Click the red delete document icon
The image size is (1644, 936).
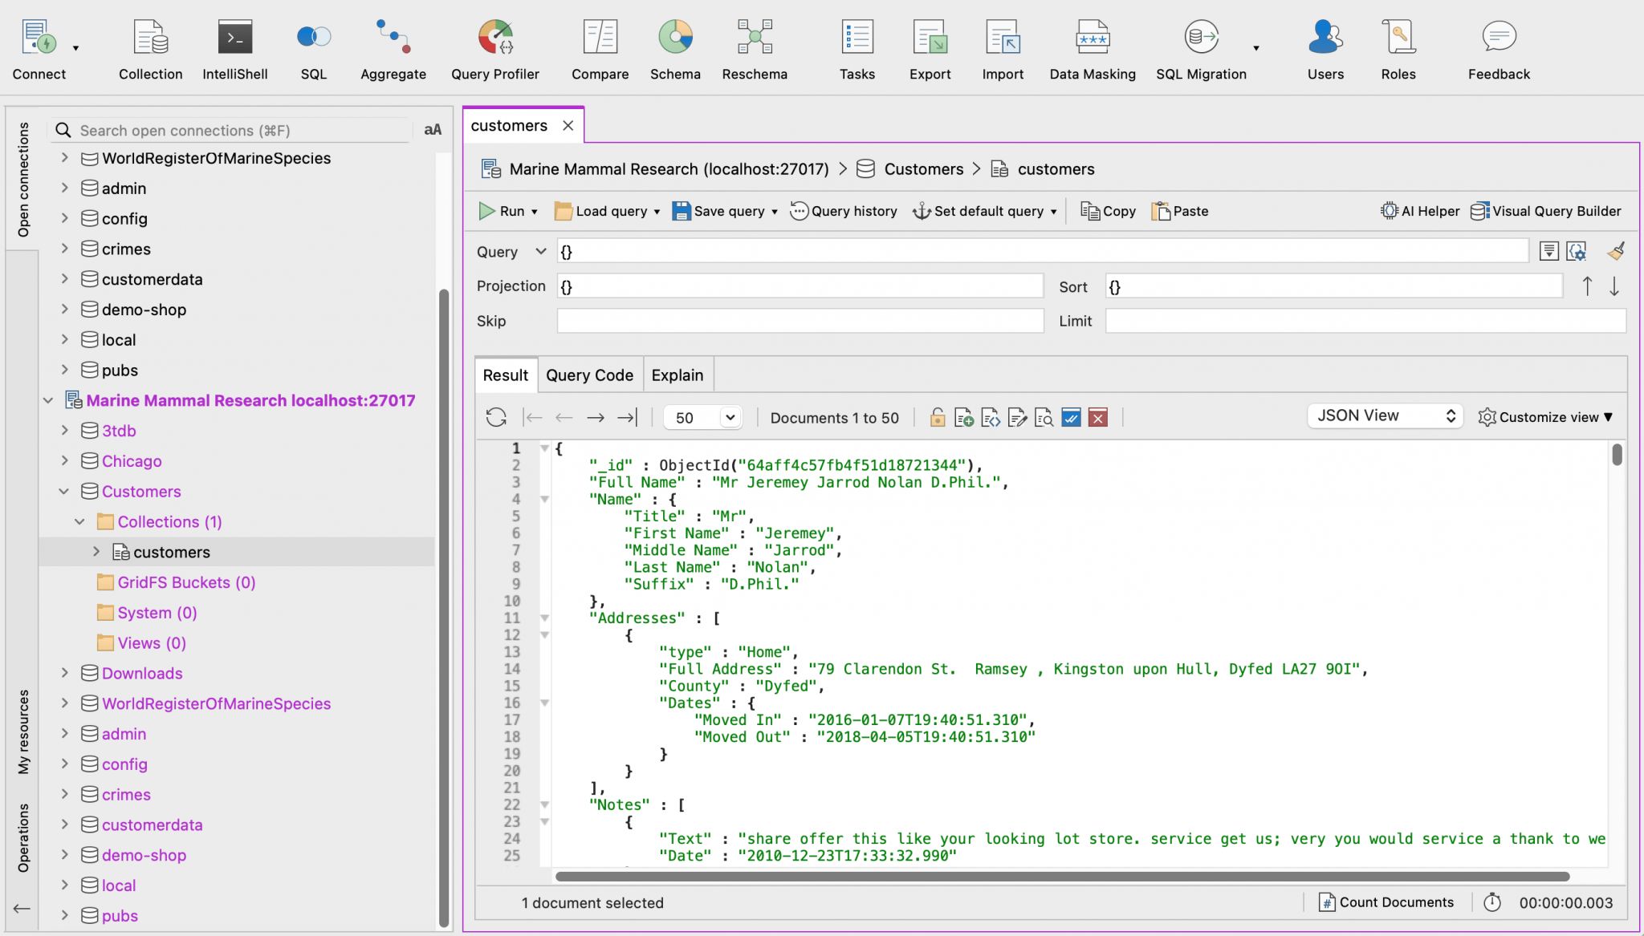point(1098,417)
